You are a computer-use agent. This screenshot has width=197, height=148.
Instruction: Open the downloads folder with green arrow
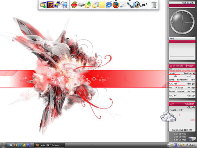pos(88,5)
